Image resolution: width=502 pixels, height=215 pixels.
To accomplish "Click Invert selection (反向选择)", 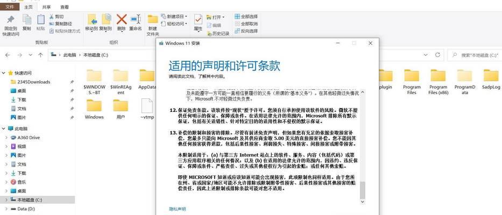I will pos(246,31).
